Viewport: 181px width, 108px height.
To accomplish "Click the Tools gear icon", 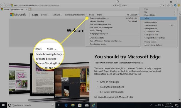I will [x=175, y=5].
